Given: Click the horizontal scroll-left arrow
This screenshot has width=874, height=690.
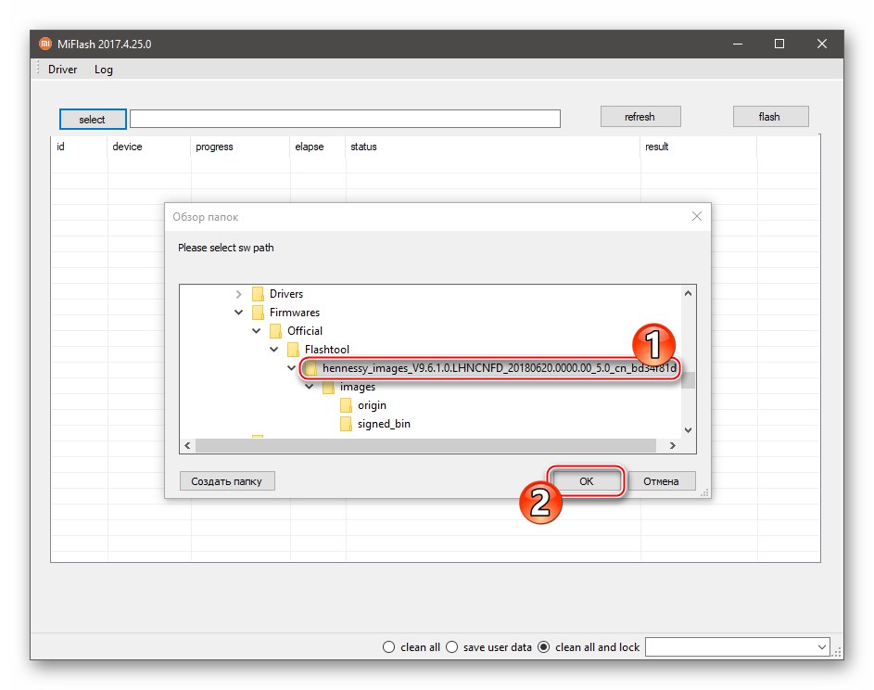Looking at the screenshot, I should 188,446.
